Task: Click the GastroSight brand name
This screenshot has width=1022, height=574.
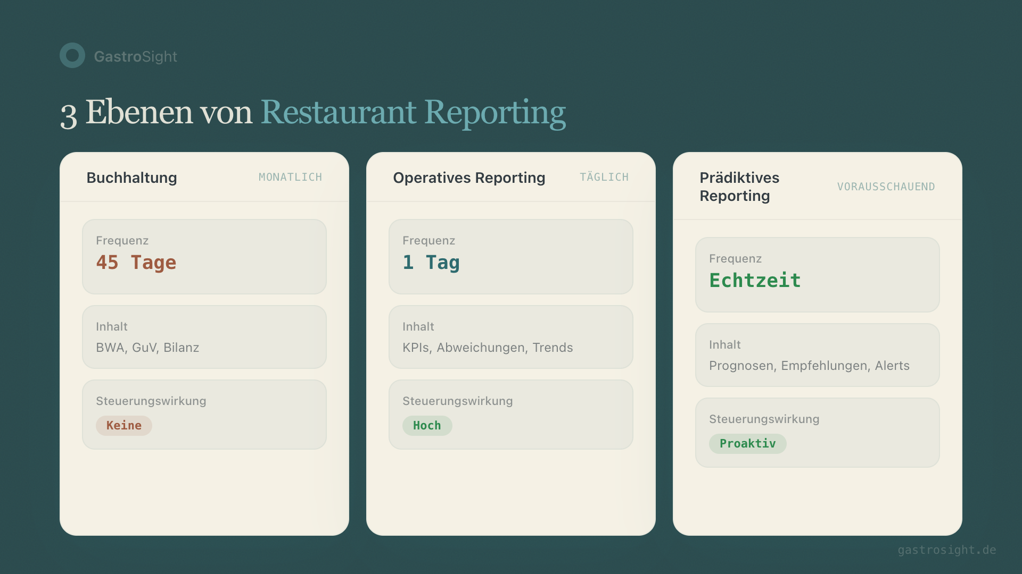Action: (136, 56)
